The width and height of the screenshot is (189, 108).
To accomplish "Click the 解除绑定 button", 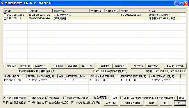I will pyautogui.click(x=153, y=66).
